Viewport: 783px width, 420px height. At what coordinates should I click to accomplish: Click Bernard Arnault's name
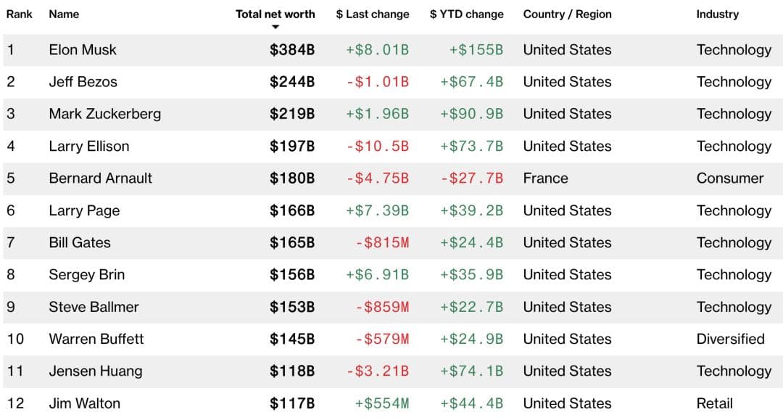coord(100,178)
